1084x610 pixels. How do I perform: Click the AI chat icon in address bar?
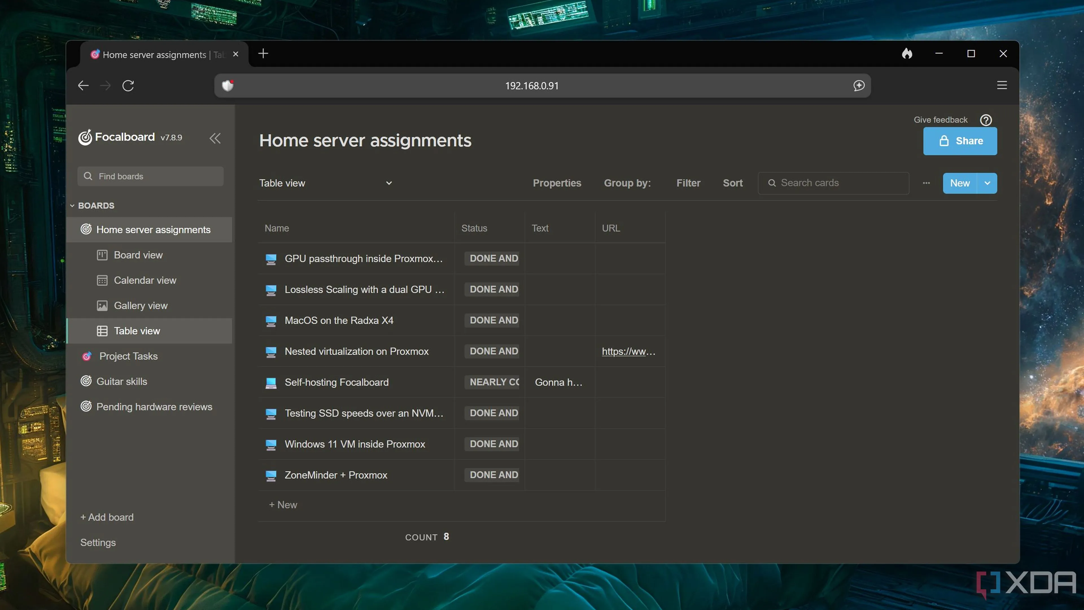(859, 86)
